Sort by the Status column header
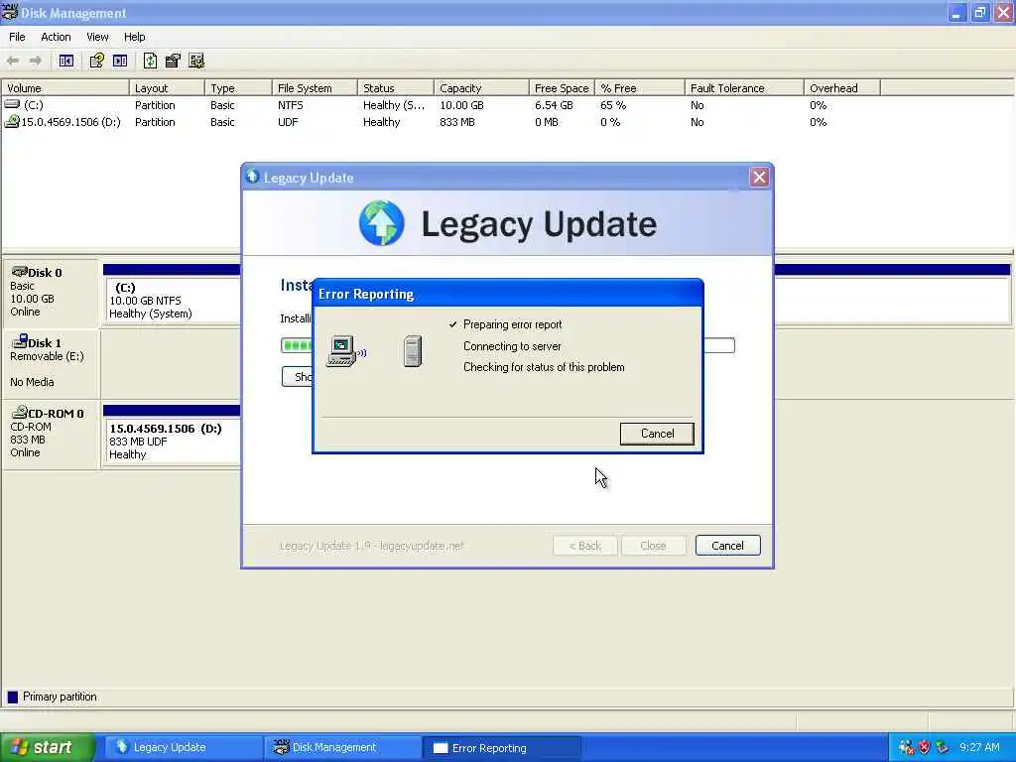 [x=396, y=88]
